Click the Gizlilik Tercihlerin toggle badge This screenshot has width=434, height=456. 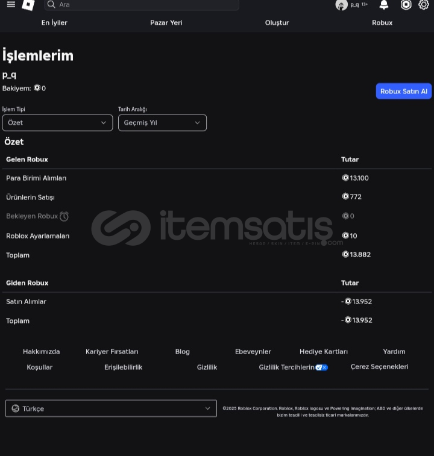(x=322, y=367)
